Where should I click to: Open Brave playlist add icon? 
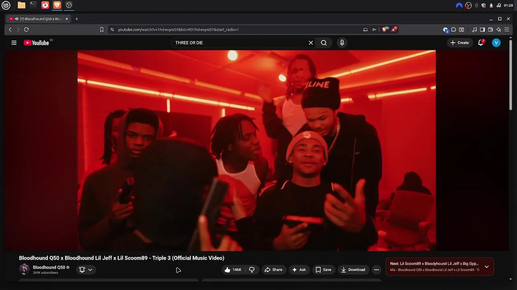pos(374,29)
